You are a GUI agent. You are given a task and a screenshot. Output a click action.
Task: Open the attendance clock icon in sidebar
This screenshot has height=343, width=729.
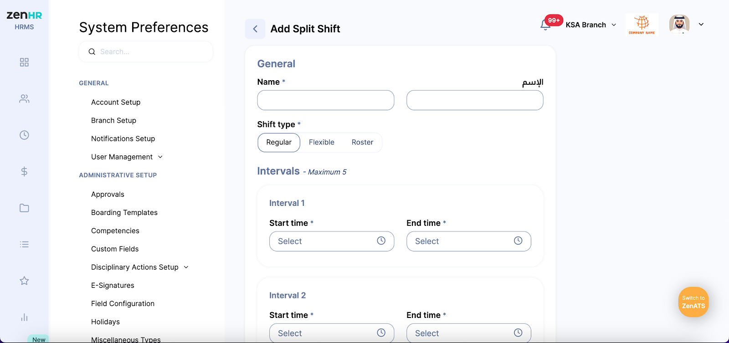tap(24, 135)
